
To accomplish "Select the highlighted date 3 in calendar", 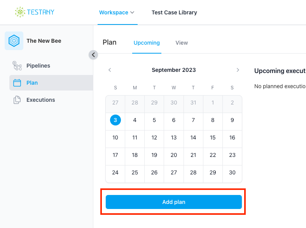I will point(115,120).
